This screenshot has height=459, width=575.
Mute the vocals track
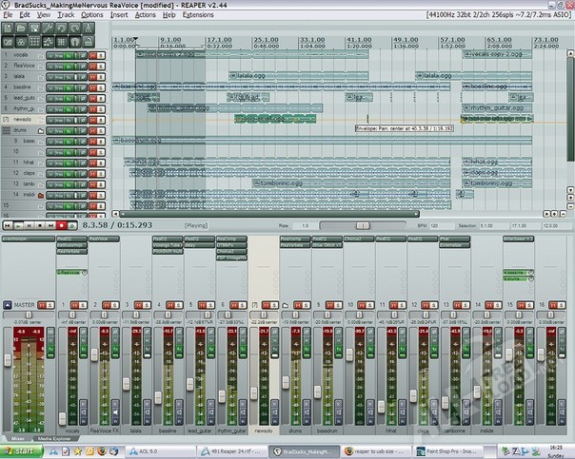click(92, 55)
